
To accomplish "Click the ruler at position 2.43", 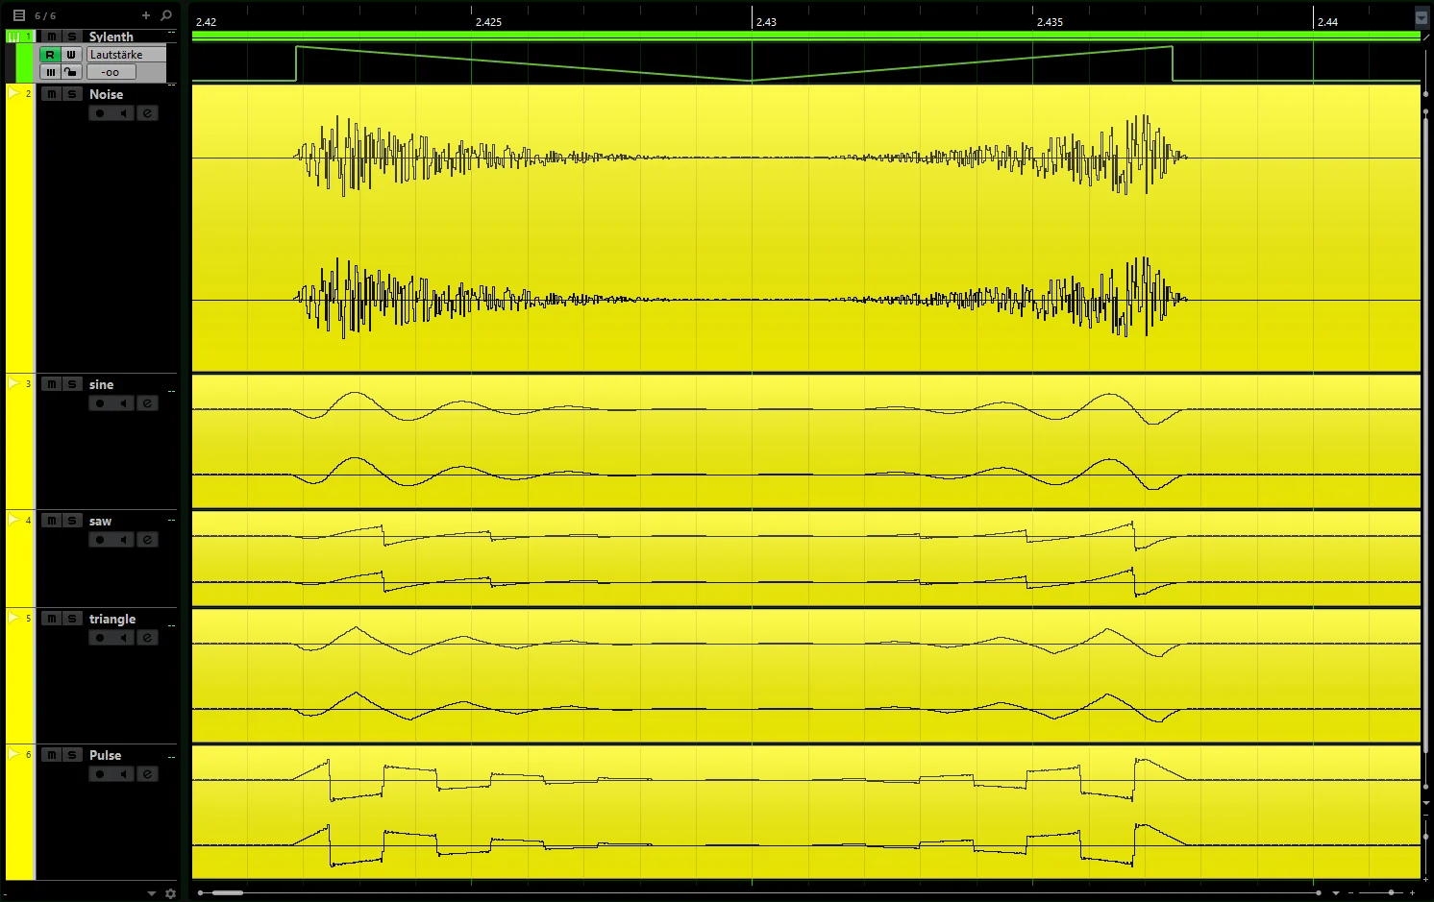I will [766, 21].
